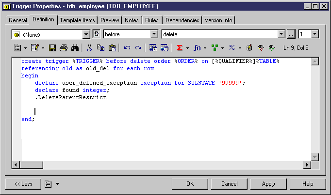Paste from clipboard icon
Viewport: 331px width, 195px height.
[112, 48]
